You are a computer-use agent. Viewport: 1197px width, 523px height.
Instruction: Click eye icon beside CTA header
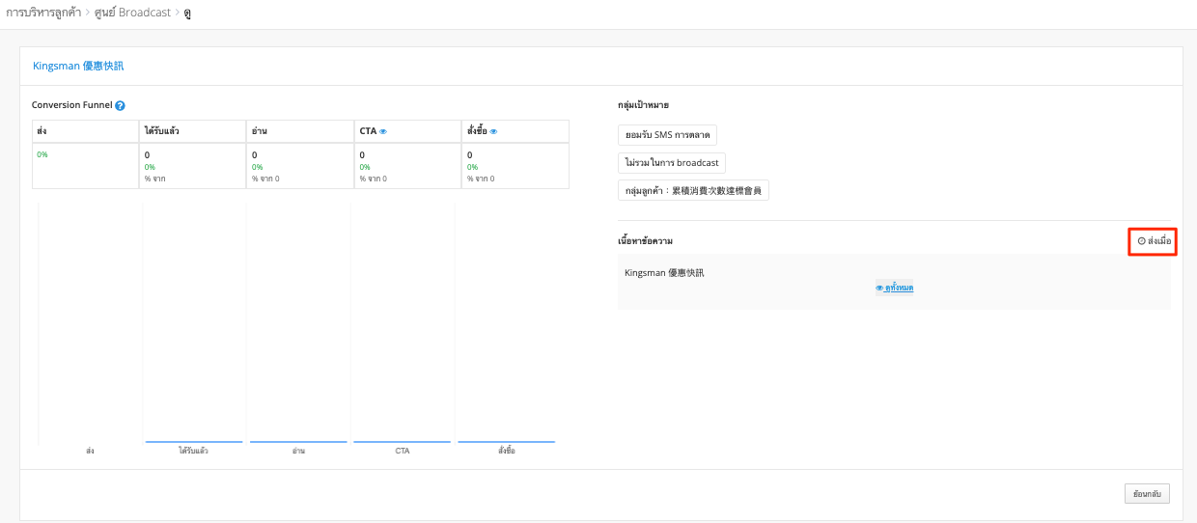(383, 131)
